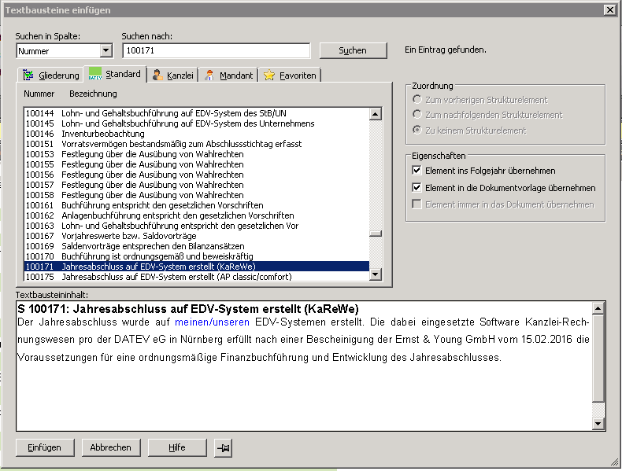
Task: Toggle 'Element ins Folgejahr übernehmen' checkbox
Action: click(x=417, y=171)
